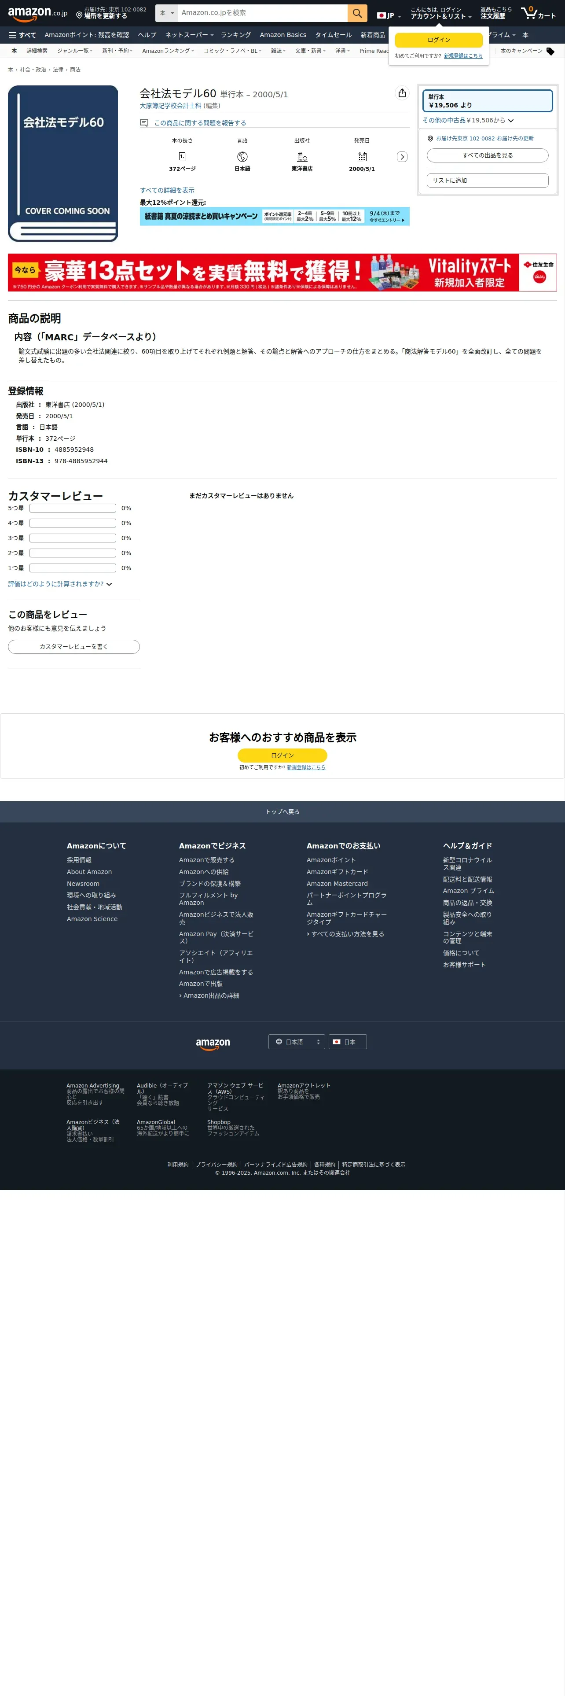Click footer About Amazon link
This screenshot has height=1696, width=565.
point(89,872)
